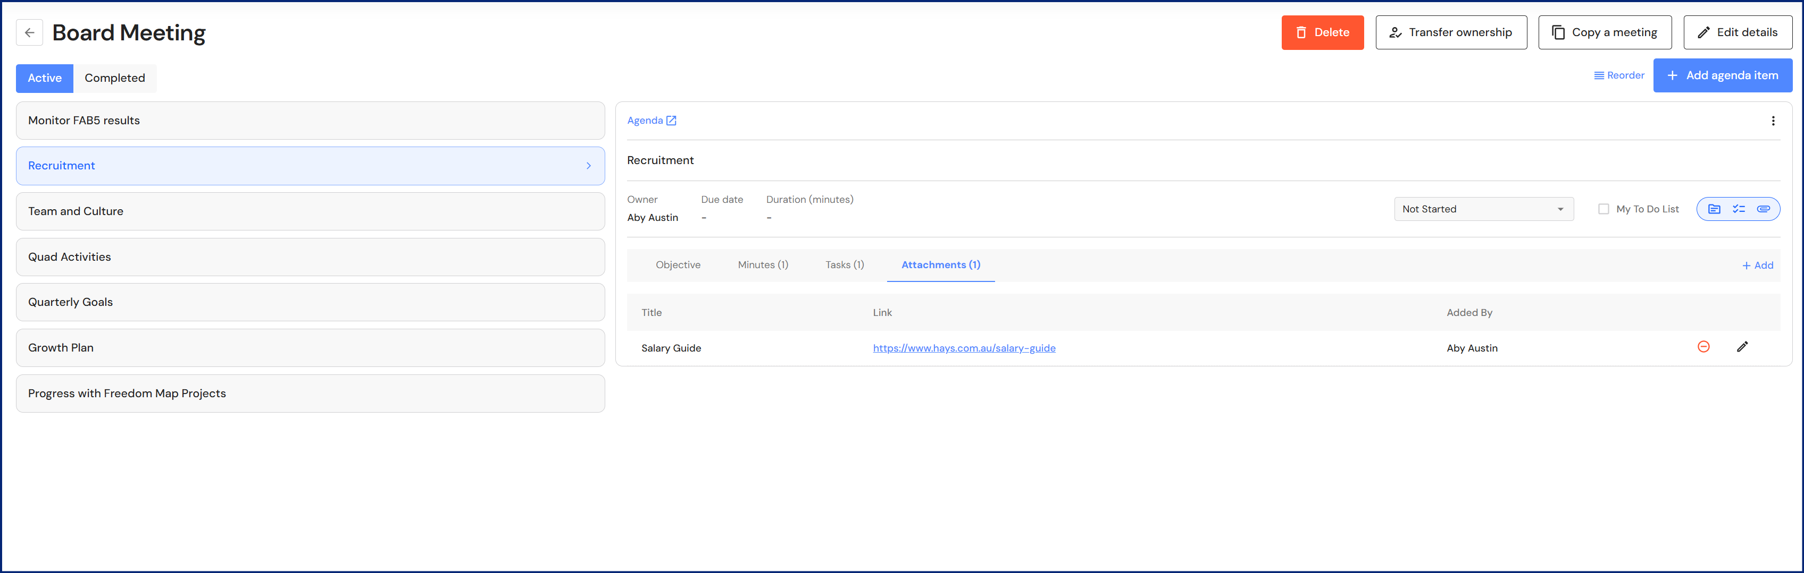Select the Attachments (1) tab
Viewport: 1804px width, 573px height.
[940, 265]
